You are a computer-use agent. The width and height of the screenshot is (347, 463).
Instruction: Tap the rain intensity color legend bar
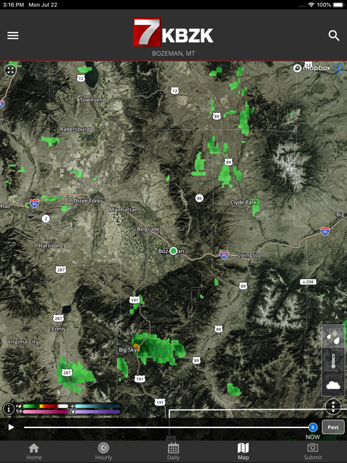coord(45,406)
